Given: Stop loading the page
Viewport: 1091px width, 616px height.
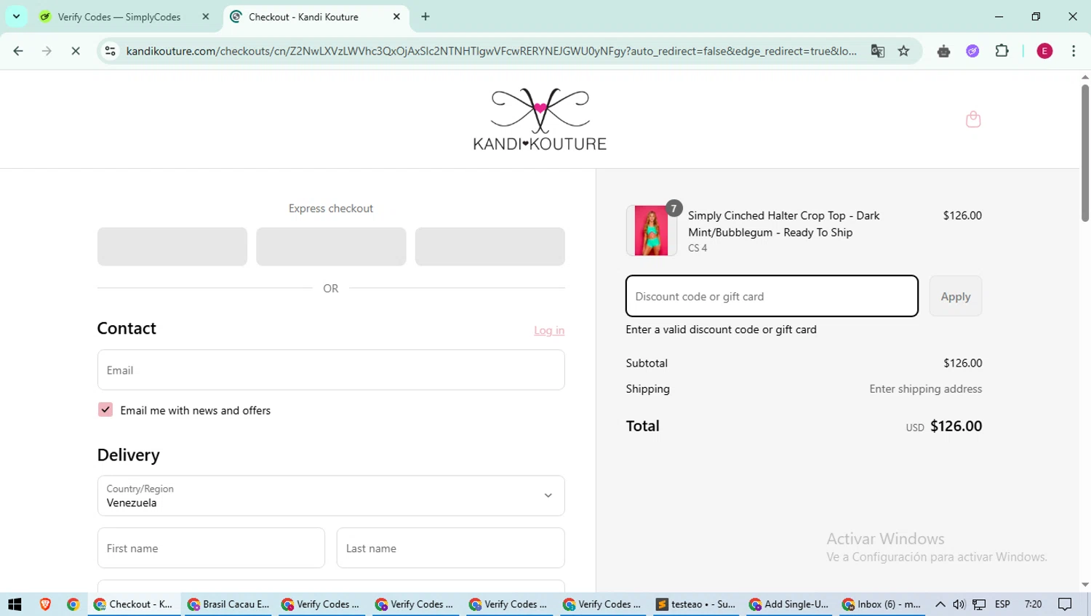Looking at the screenshot, I should click(76, 51).
